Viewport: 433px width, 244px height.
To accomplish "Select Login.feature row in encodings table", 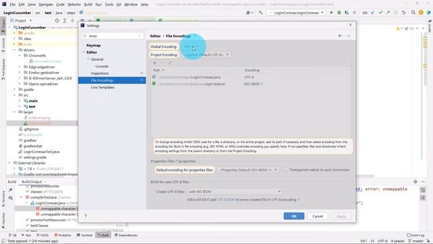I will pyautogui.click(x=251, y=84).
